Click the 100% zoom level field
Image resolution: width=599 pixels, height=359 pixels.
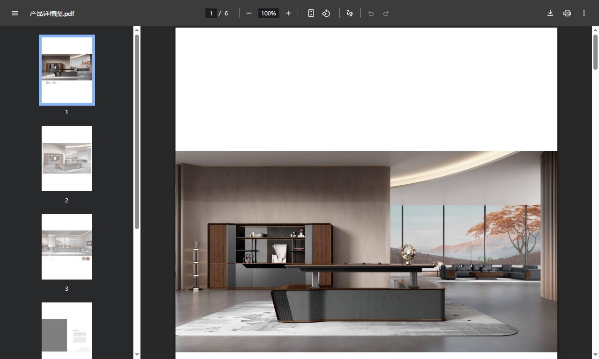pyautogui.click(x=269, y=13)
